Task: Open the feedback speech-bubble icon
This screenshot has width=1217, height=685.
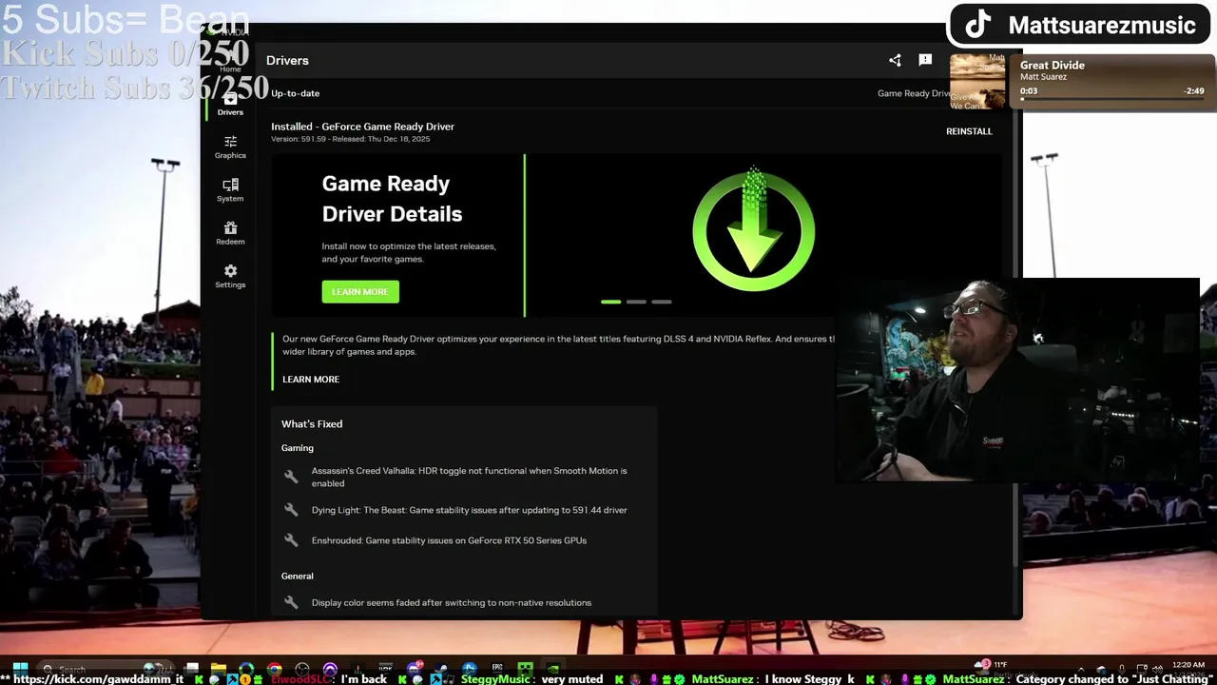Action: (x=925, y=60)
